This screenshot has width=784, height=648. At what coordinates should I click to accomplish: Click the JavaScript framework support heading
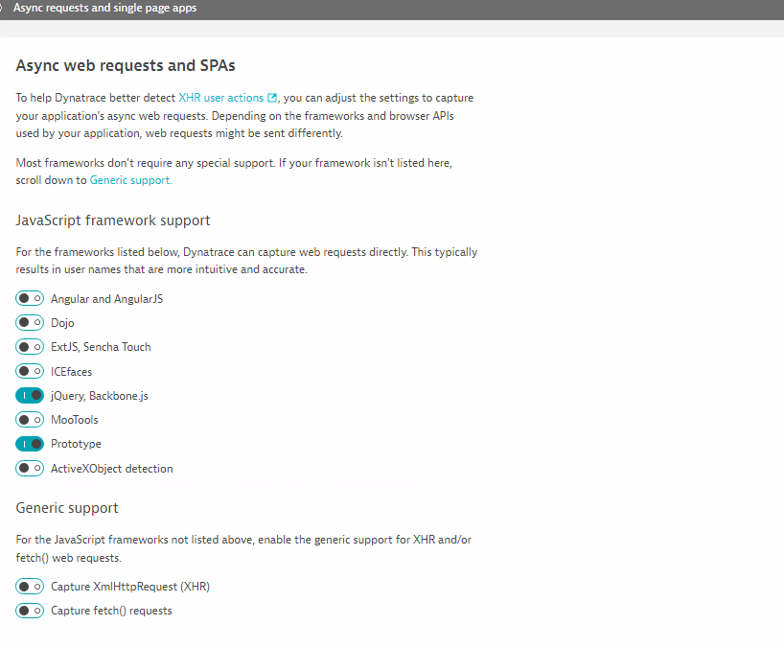[113, 220]
